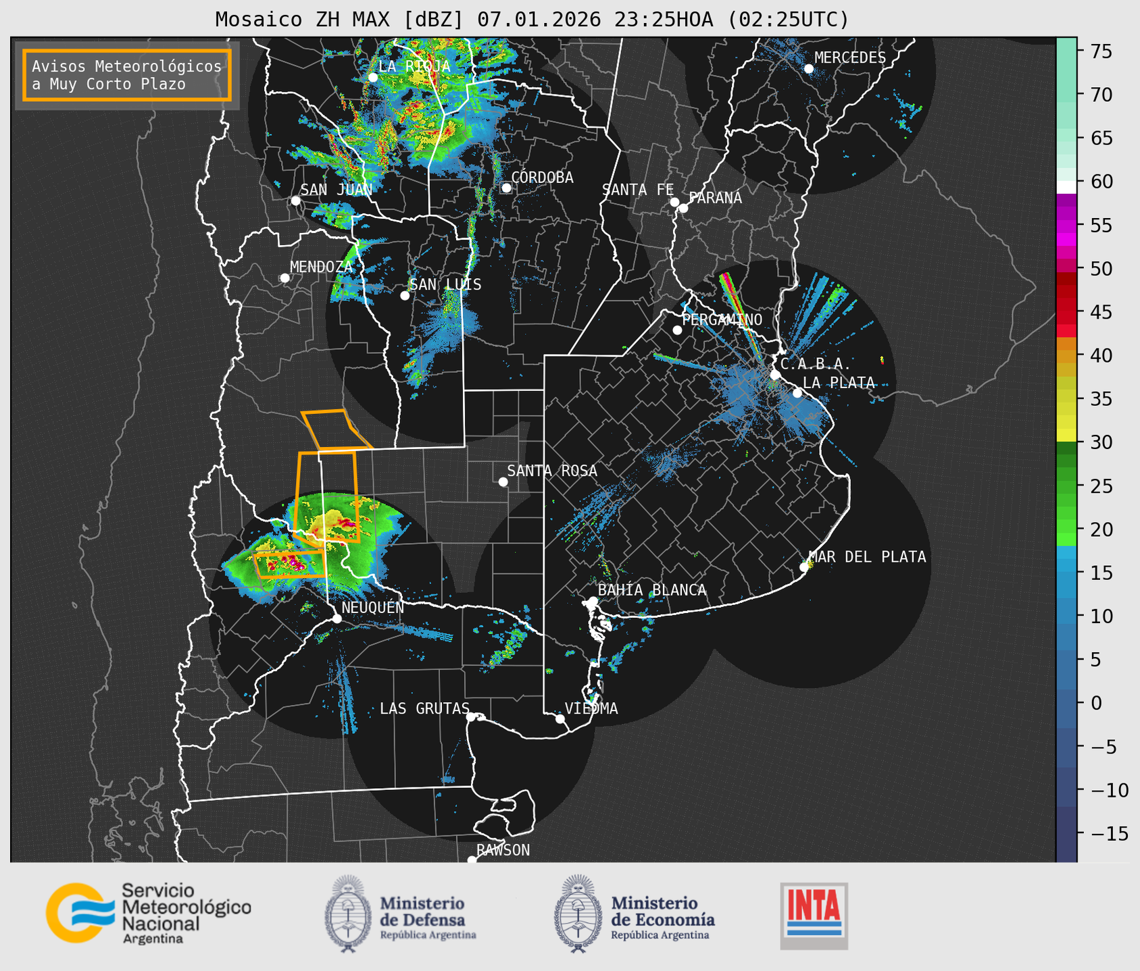Select the MAR DEL PLATA city marker
Image resolution: width=1140 pixels, height=971 pixels.
(804, 567)
